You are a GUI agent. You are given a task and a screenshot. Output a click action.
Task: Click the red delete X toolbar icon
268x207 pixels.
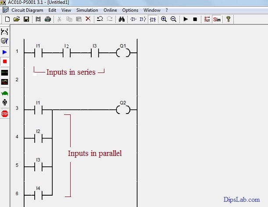point(88,19)
